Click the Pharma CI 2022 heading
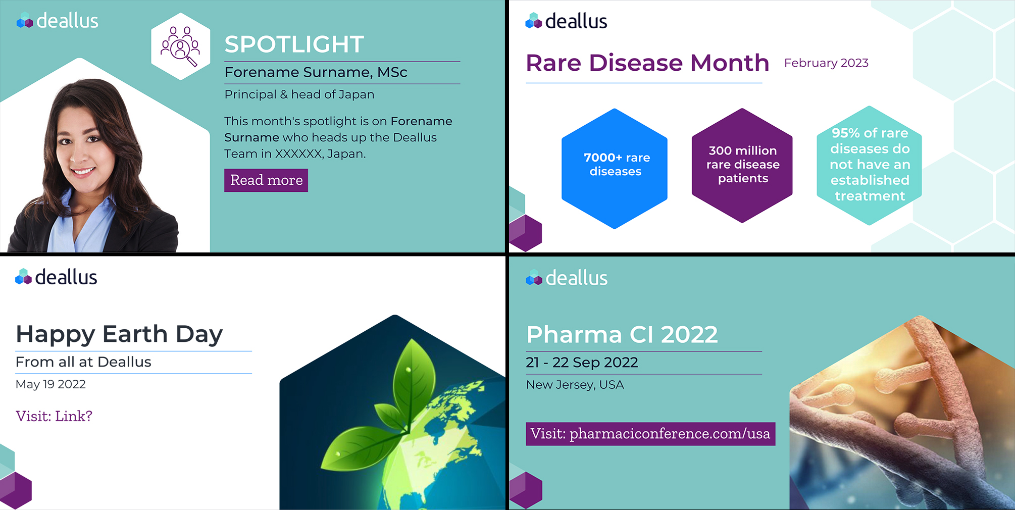Screen dimensions: 1015x510 tap(622, 334)
